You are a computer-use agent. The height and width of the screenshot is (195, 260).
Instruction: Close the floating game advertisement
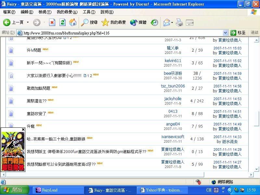[23, 130]
